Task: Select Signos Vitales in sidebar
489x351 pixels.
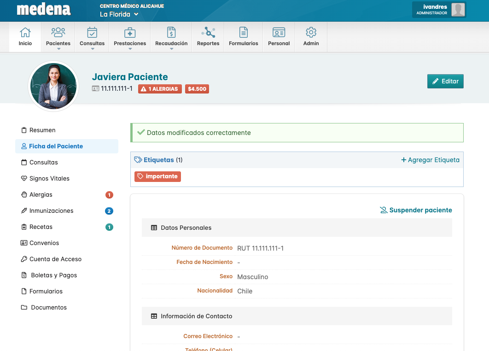Action: click(49, 179)
